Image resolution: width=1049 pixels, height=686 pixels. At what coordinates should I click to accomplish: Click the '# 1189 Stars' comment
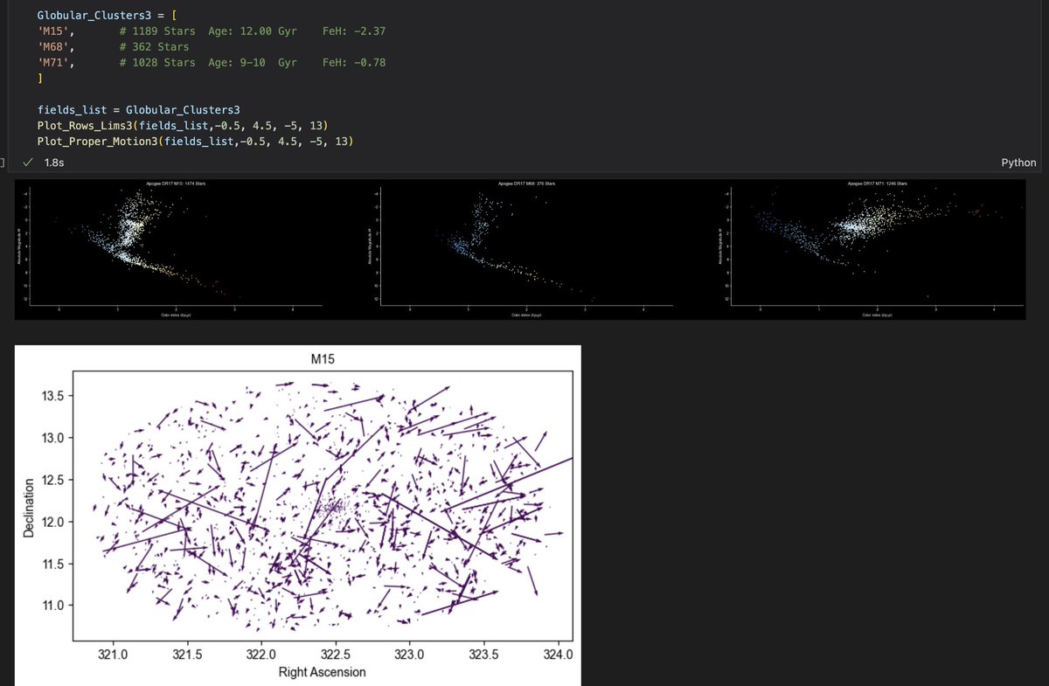(158, 31)
